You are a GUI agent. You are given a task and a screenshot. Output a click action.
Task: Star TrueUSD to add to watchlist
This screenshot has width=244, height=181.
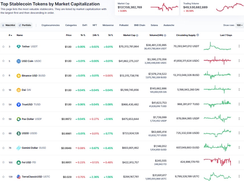pyautogui.click(x=3, y=104)
